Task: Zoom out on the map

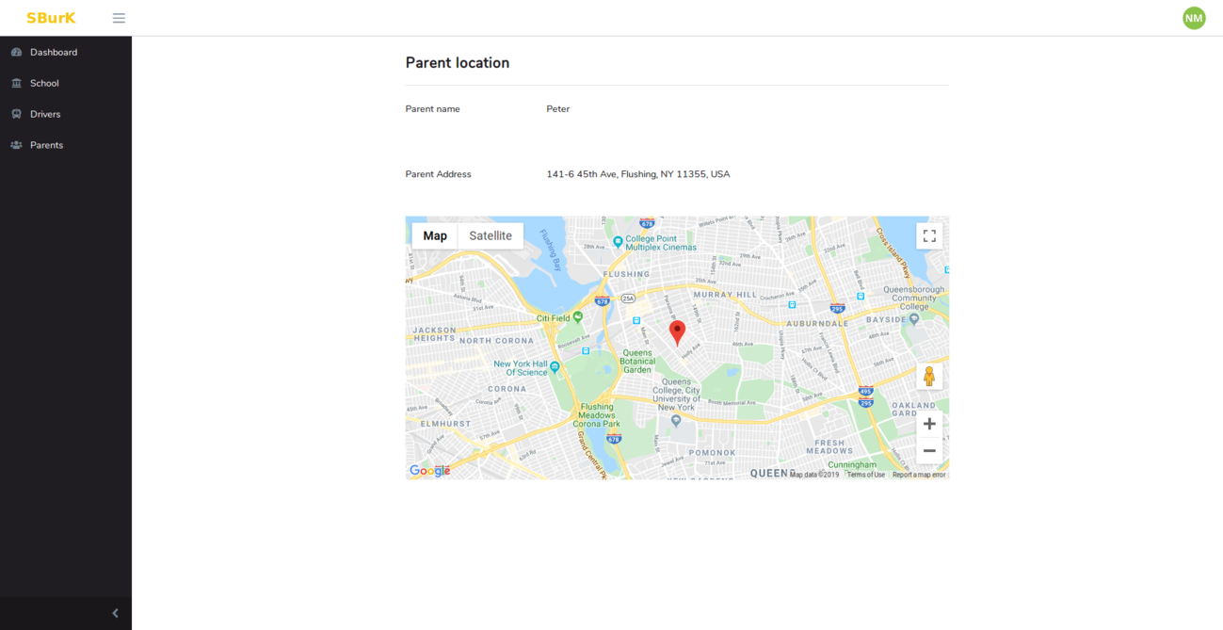Action: click(929, 451)
